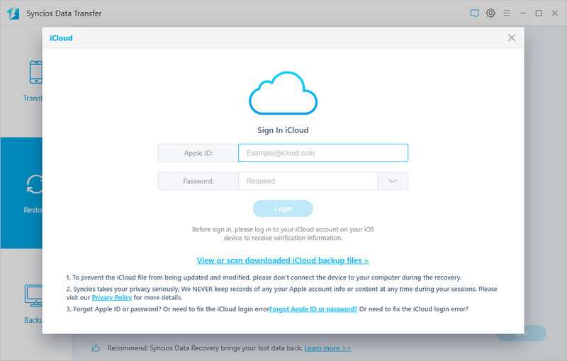Minimize the Syncios Data Transfer window
The image size is (567, 361).
[x=522, y=13]
